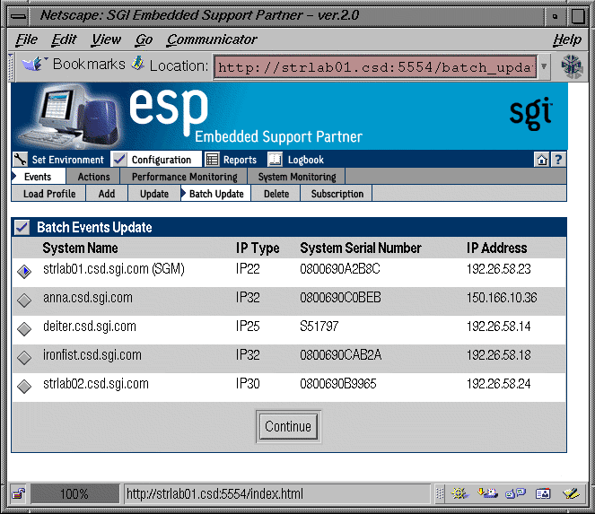Click the Set Environment wrench icon
Screen dimensions: 595x514
pos(20,160)
